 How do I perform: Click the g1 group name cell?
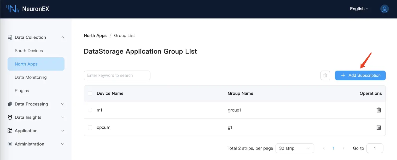(x=230, y=127)
